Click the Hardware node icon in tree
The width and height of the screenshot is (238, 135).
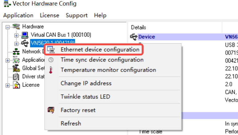tap(17, 27)
